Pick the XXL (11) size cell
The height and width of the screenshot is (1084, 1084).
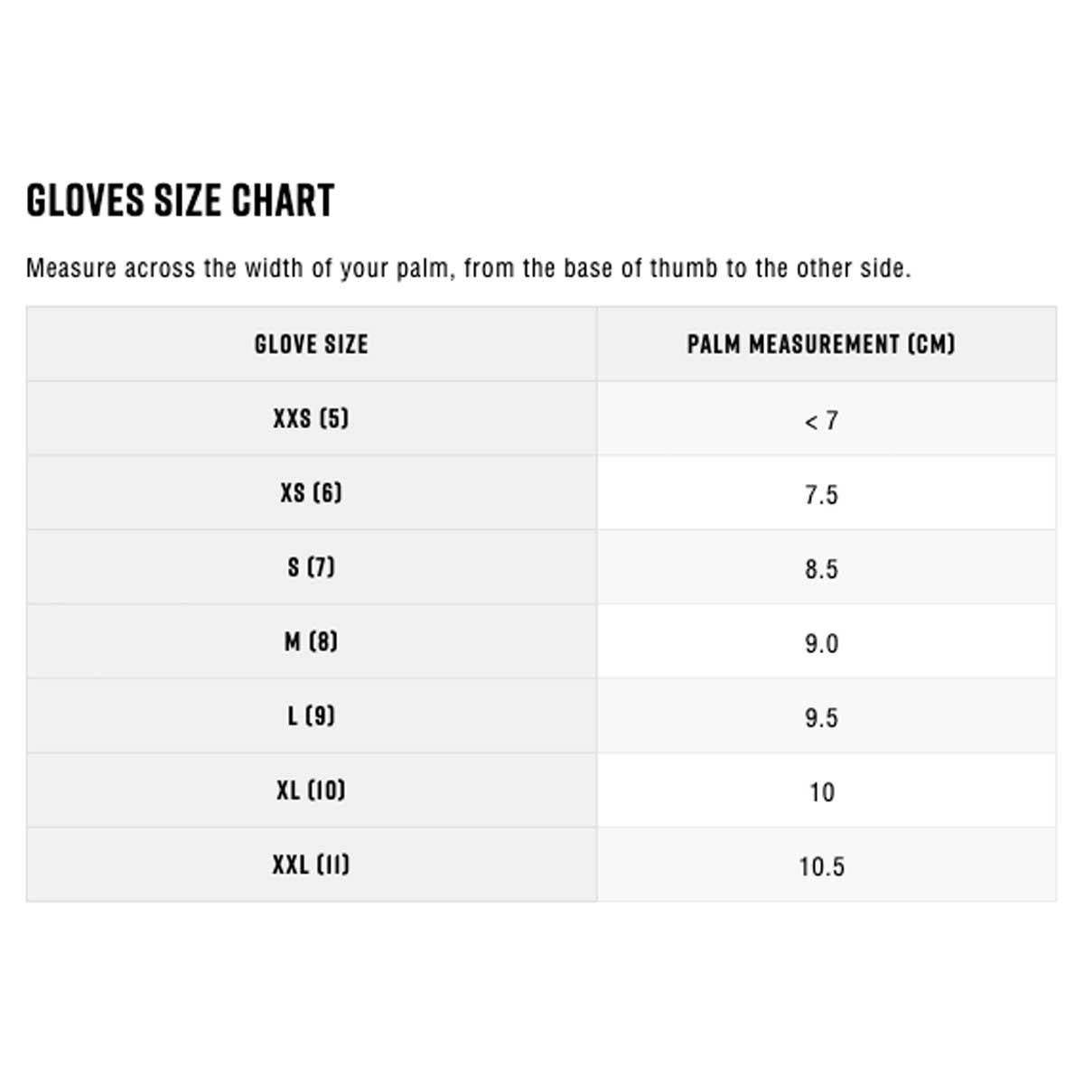click(x=312, y=864)
